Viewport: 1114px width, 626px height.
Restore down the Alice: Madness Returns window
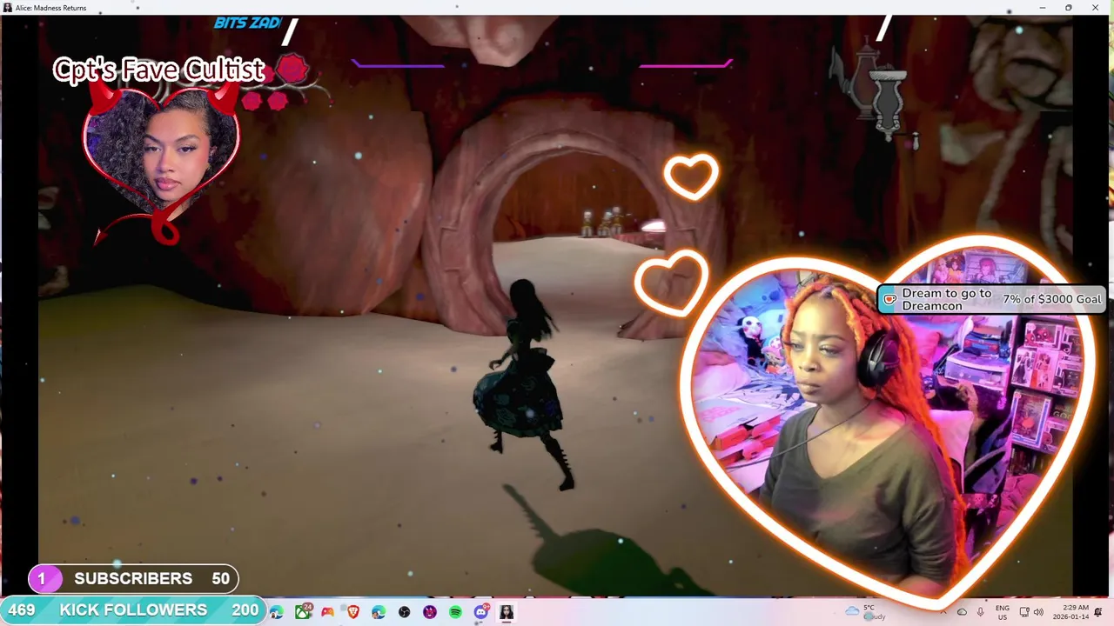tap(1069, 8)
